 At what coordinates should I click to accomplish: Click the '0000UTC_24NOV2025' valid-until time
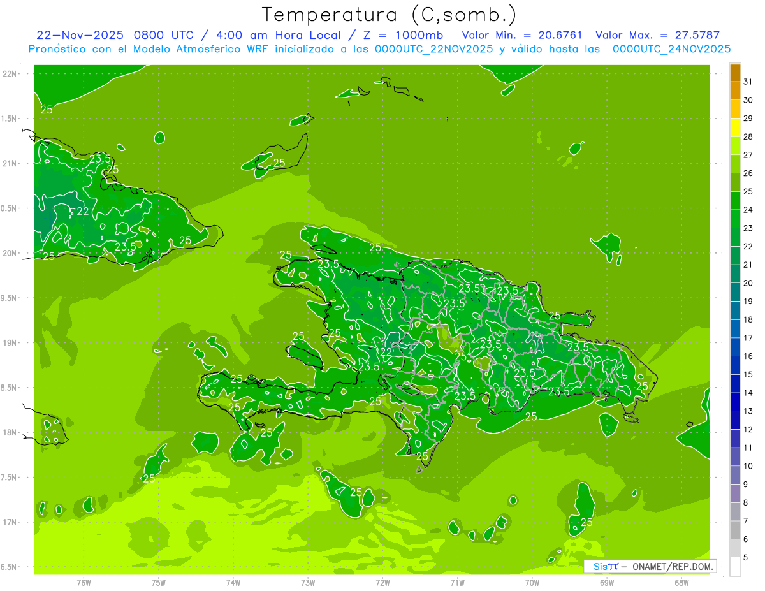click(672, 49)
